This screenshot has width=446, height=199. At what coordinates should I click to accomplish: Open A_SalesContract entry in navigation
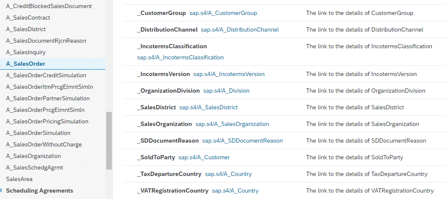(x=28, y=18)
